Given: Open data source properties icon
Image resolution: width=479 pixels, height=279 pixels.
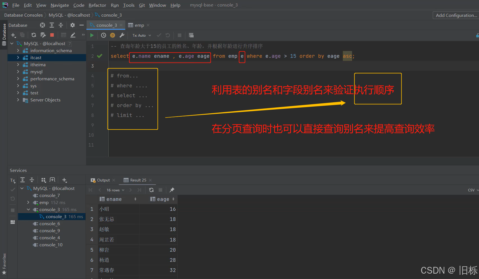Looking at the screenshot, I should pos(43,35).
